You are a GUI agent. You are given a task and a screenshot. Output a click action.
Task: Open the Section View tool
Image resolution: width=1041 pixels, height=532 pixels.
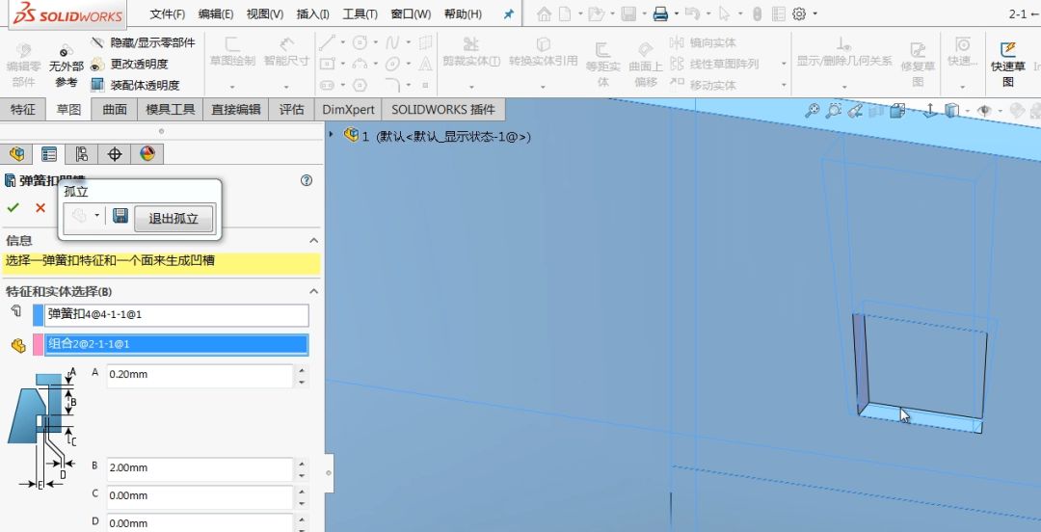pos(875,110)
